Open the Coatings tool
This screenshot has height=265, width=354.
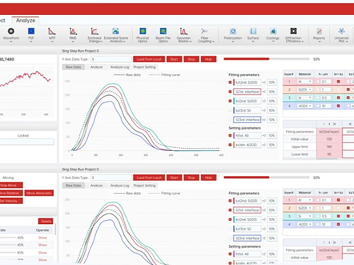[273, 35]
